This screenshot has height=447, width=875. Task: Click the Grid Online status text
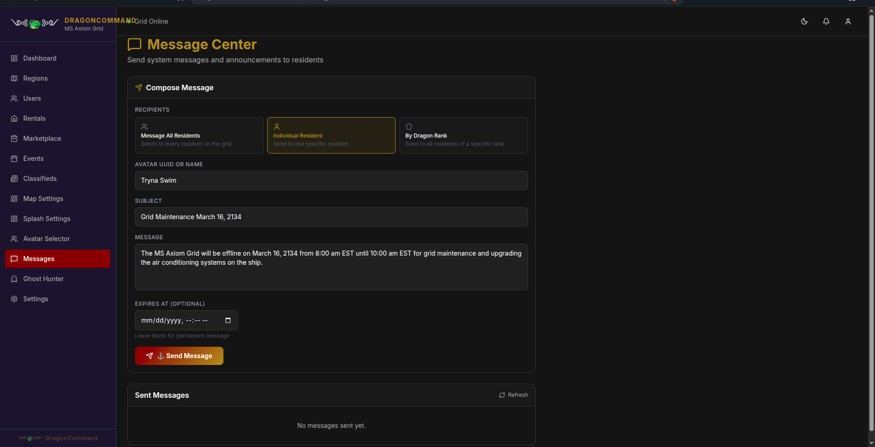pos(151,21)
